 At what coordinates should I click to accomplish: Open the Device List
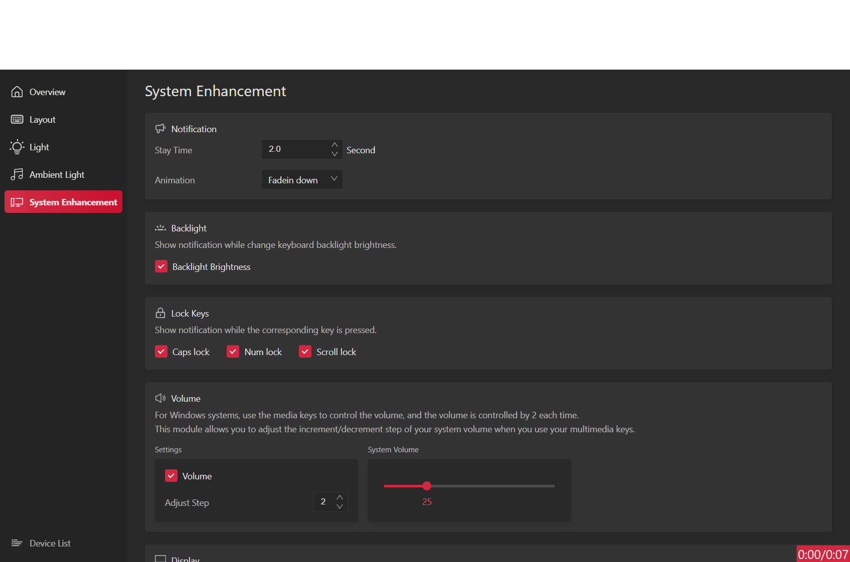pyautogui.click(x=63, y=543)
